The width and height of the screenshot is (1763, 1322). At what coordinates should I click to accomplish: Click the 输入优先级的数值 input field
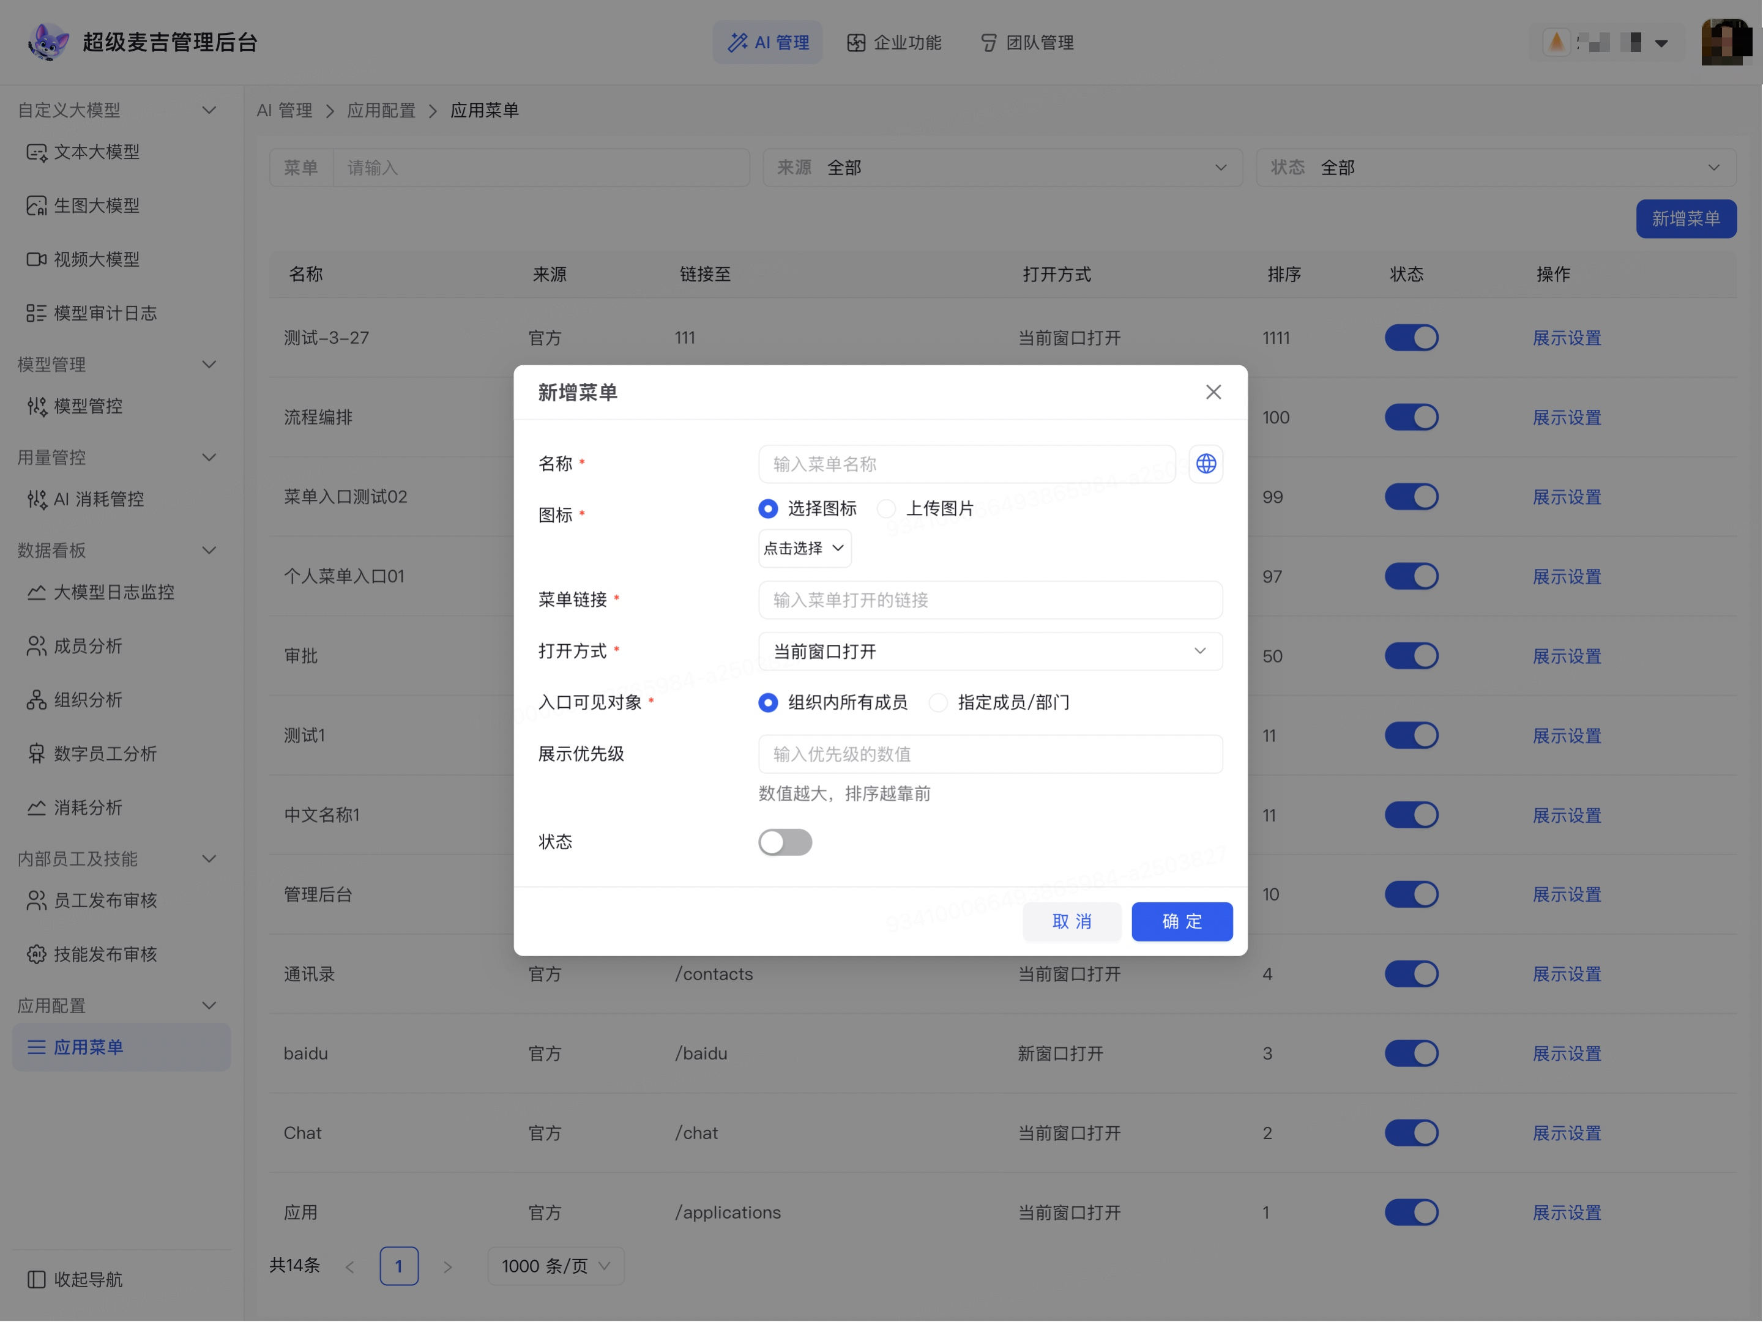990,754
